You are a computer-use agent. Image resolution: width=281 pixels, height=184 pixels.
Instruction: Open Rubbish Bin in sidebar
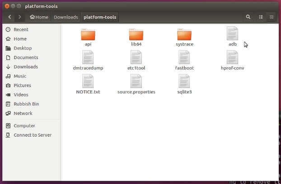click(26, 104)
